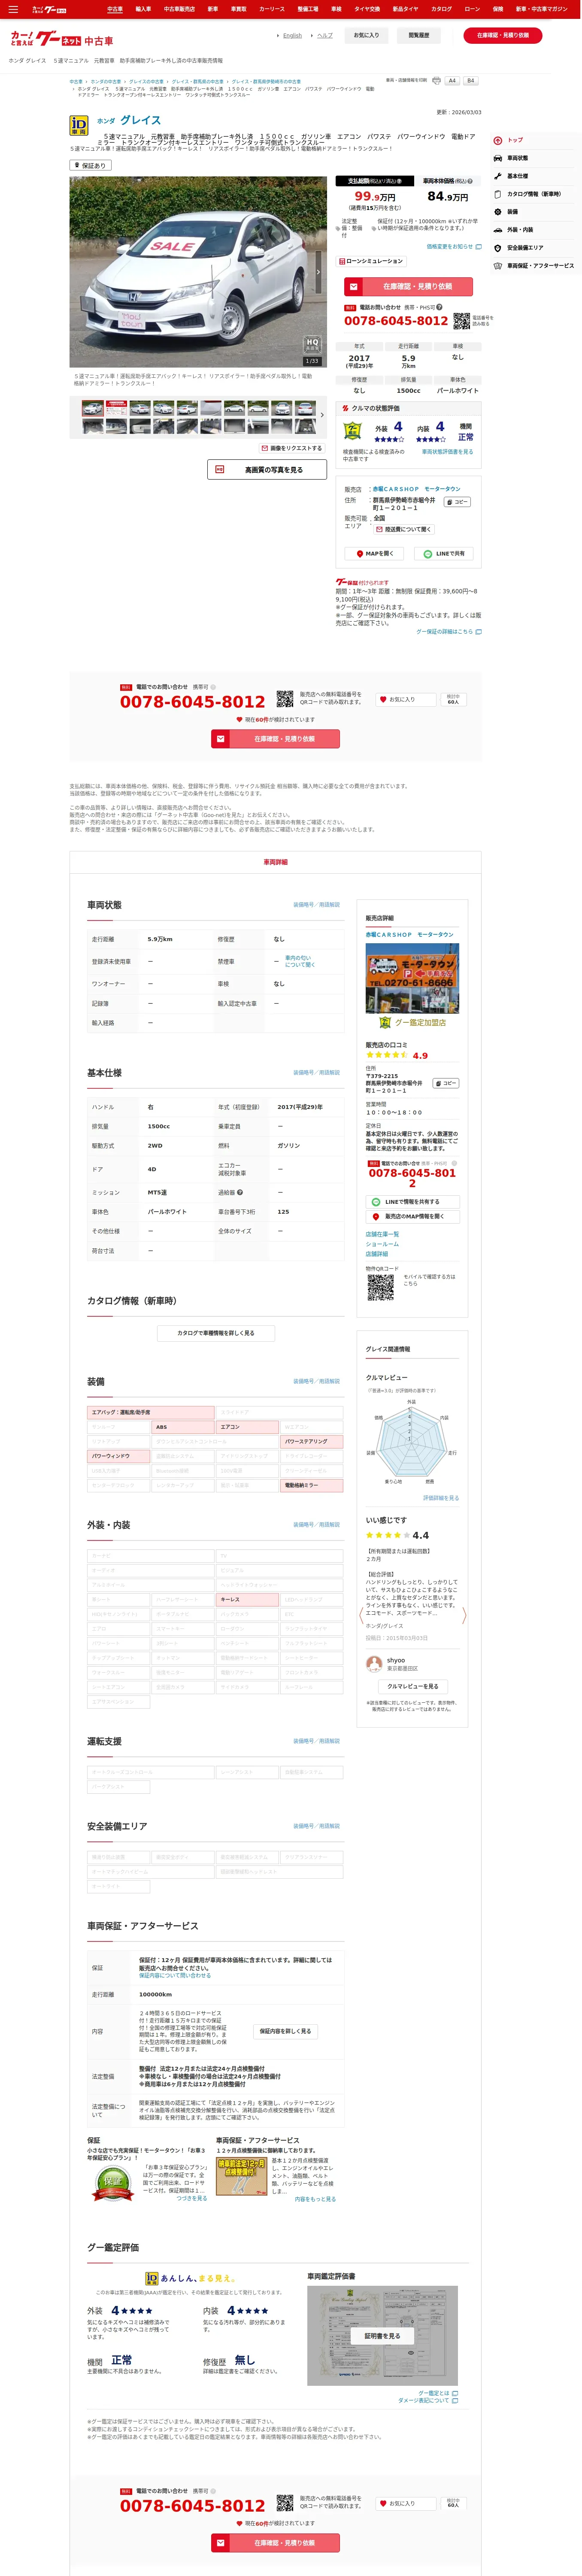The height and width of the screenshot is (2576, 582).
Task: Click the 基本仕様 wrench icon in side navigation
Action: tap(498, 176)
